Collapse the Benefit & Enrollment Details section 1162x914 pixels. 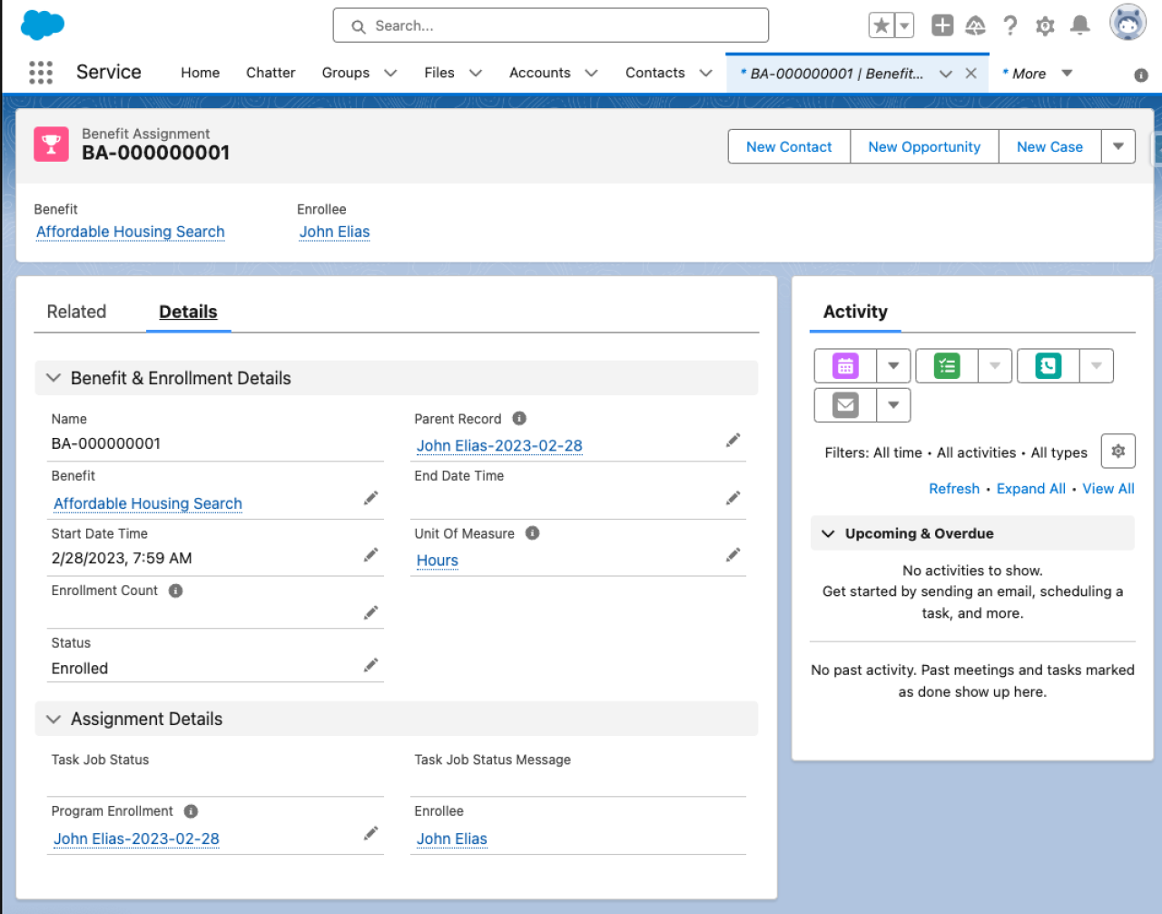coord(54,378)
